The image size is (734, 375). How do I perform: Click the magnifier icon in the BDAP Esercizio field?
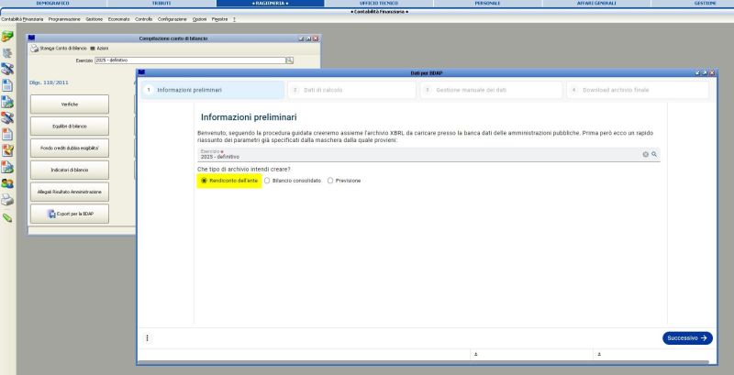654,154
